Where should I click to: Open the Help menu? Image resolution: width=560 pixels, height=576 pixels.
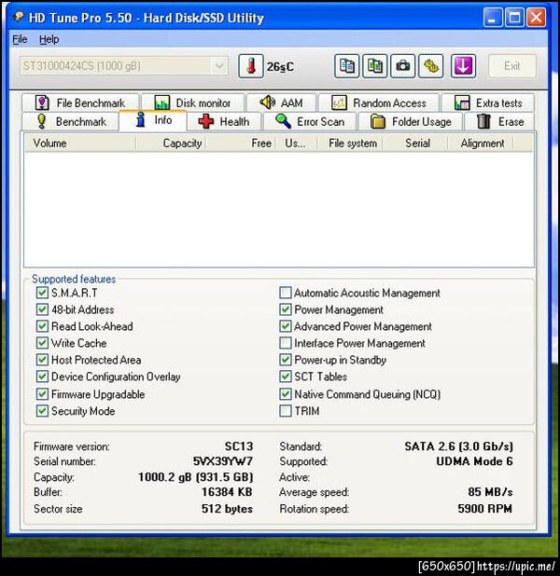coord(49,39)
